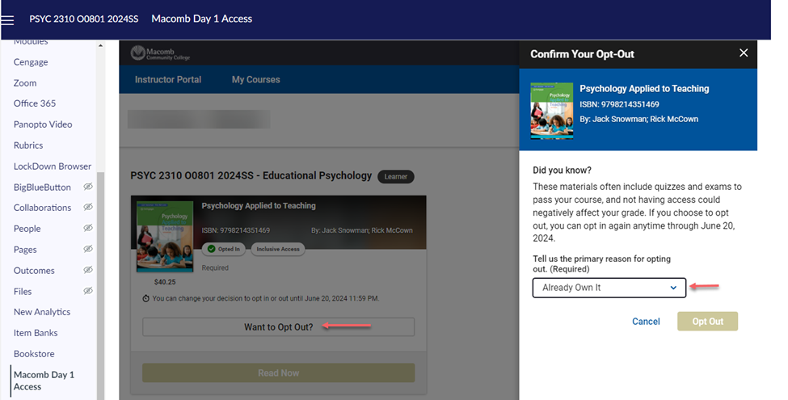Click the Learner role badge
This screenshot has width=788, height=400.
(x=396, y=176)
